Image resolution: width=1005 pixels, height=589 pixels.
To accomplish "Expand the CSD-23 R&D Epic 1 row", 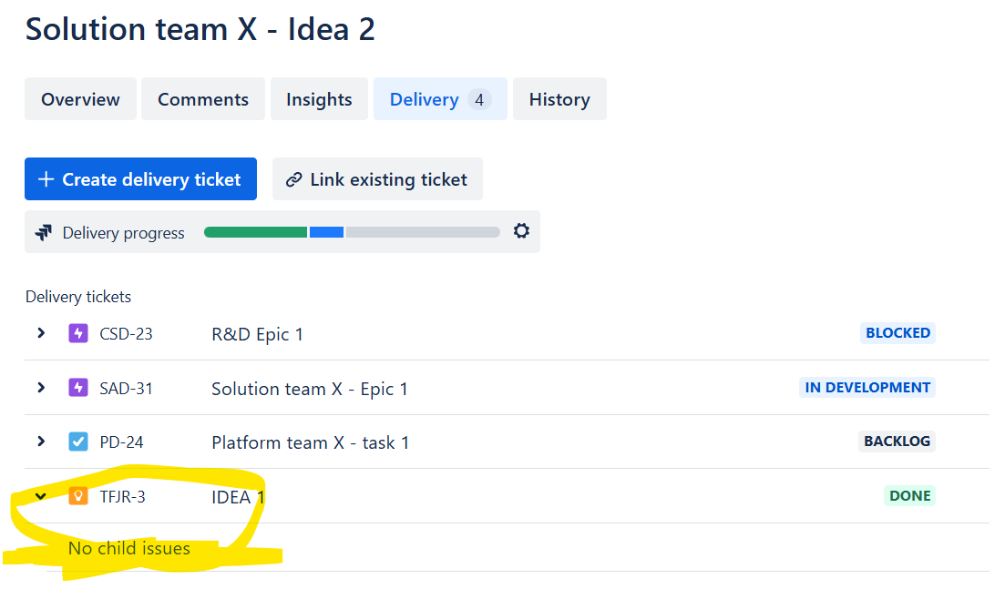I will [41, 333].
